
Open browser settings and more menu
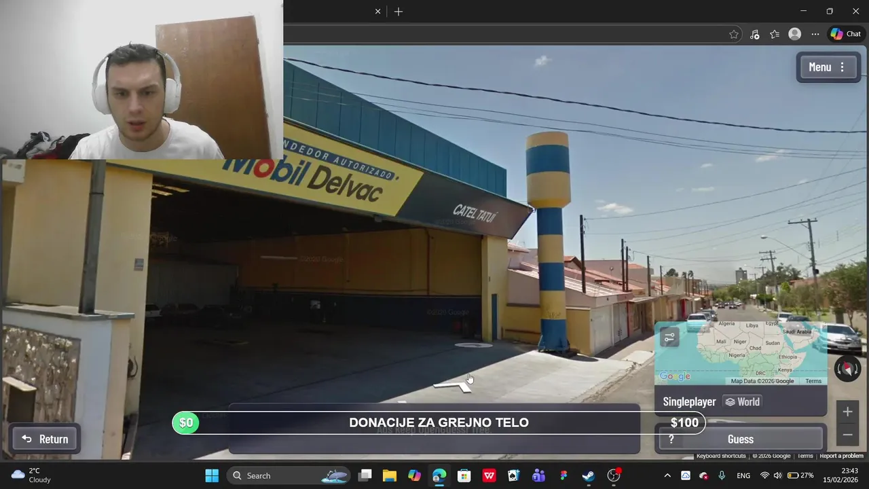815,34
